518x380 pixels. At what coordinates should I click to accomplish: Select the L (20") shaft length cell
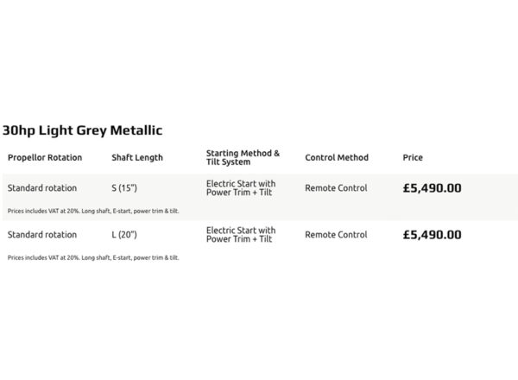pos(124,234)
